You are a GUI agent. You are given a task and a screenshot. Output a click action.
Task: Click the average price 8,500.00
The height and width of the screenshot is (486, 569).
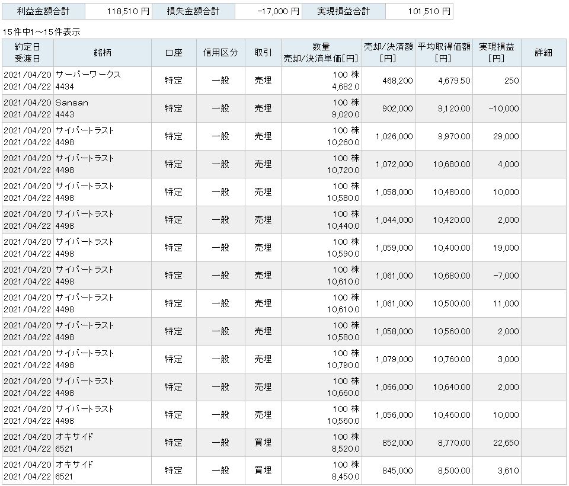click(454, 471)
